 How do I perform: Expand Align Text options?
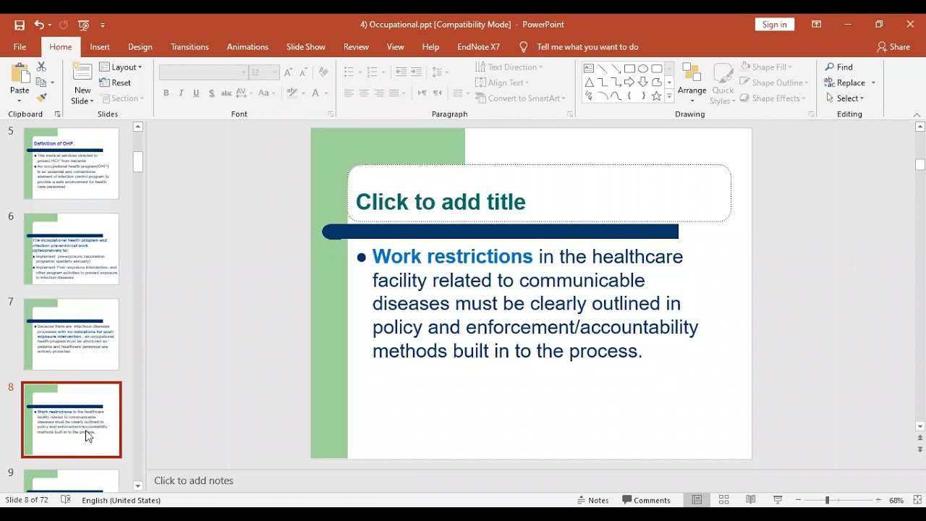point(503,82)
